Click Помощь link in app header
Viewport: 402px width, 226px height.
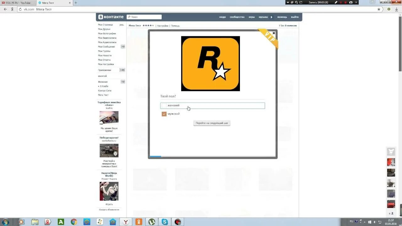tap(175, 26)
